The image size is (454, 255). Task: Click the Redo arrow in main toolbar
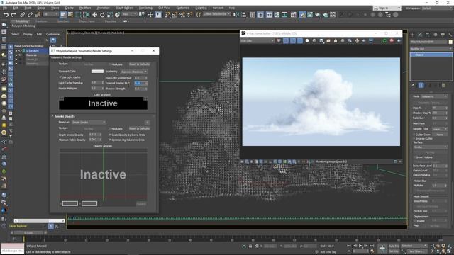click(x=13, y=14)
